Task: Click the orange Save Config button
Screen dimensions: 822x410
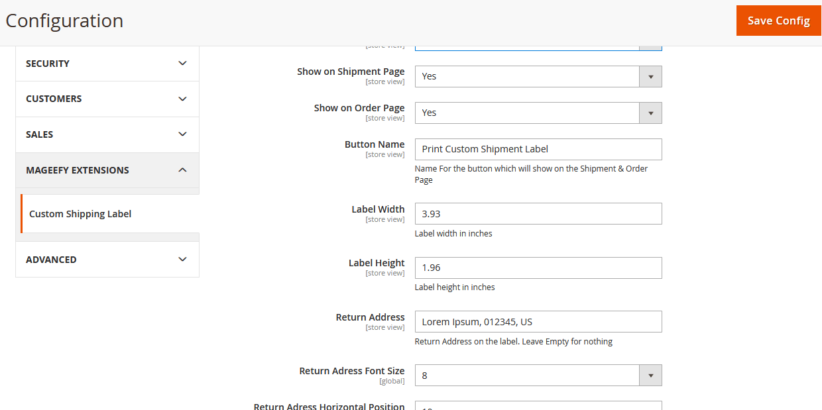Action: point(778,21)
